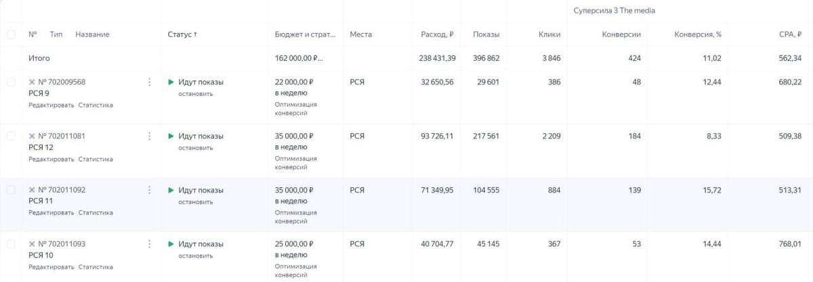Click Редактировать link under РСЯ 12

(x=51, y=159)
